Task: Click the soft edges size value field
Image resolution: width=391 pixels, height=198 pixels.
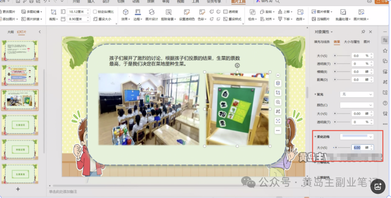Action: pyautogui.click(x=357, y=148)
